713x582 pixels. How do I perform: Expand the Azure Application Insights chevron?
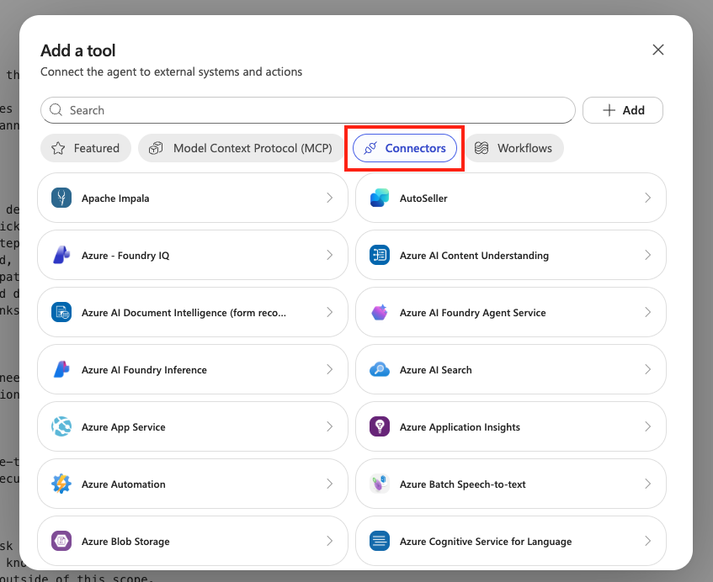click(648, 427)
